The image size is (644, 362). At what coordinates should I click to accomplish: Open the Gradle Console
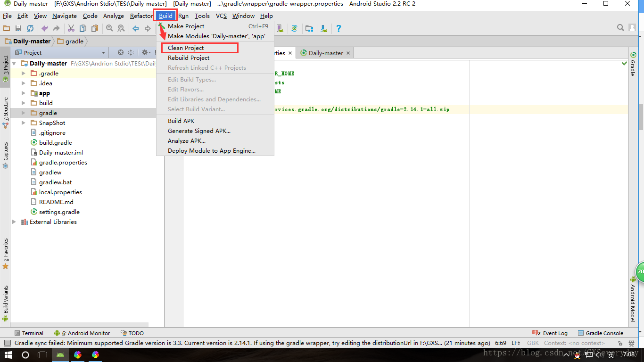(600, 333)
